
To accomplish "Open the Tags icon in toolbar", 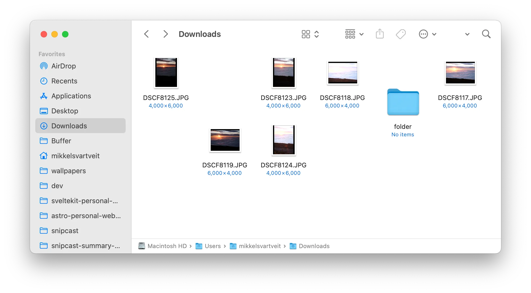I will coord(401,34).
